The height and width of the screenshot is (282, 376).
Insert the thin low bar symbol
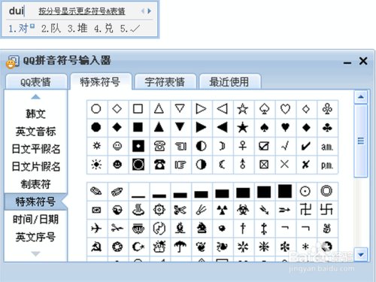138,196
